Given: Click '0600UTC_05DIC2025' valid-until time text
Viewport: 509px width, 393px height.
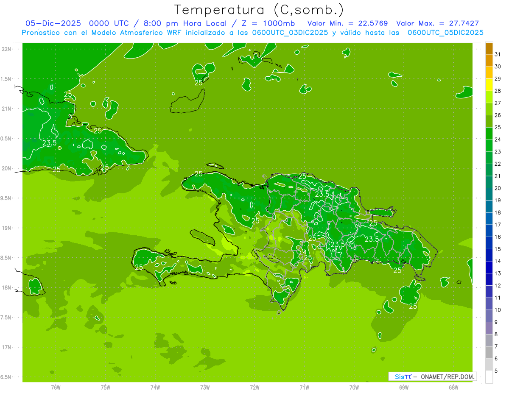Looking at the screenshot, I should click(x=445, y=33).
